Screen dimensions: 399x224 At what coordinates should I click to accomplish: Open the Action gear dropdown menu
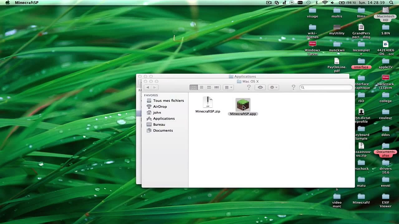[x=273, y=87]
